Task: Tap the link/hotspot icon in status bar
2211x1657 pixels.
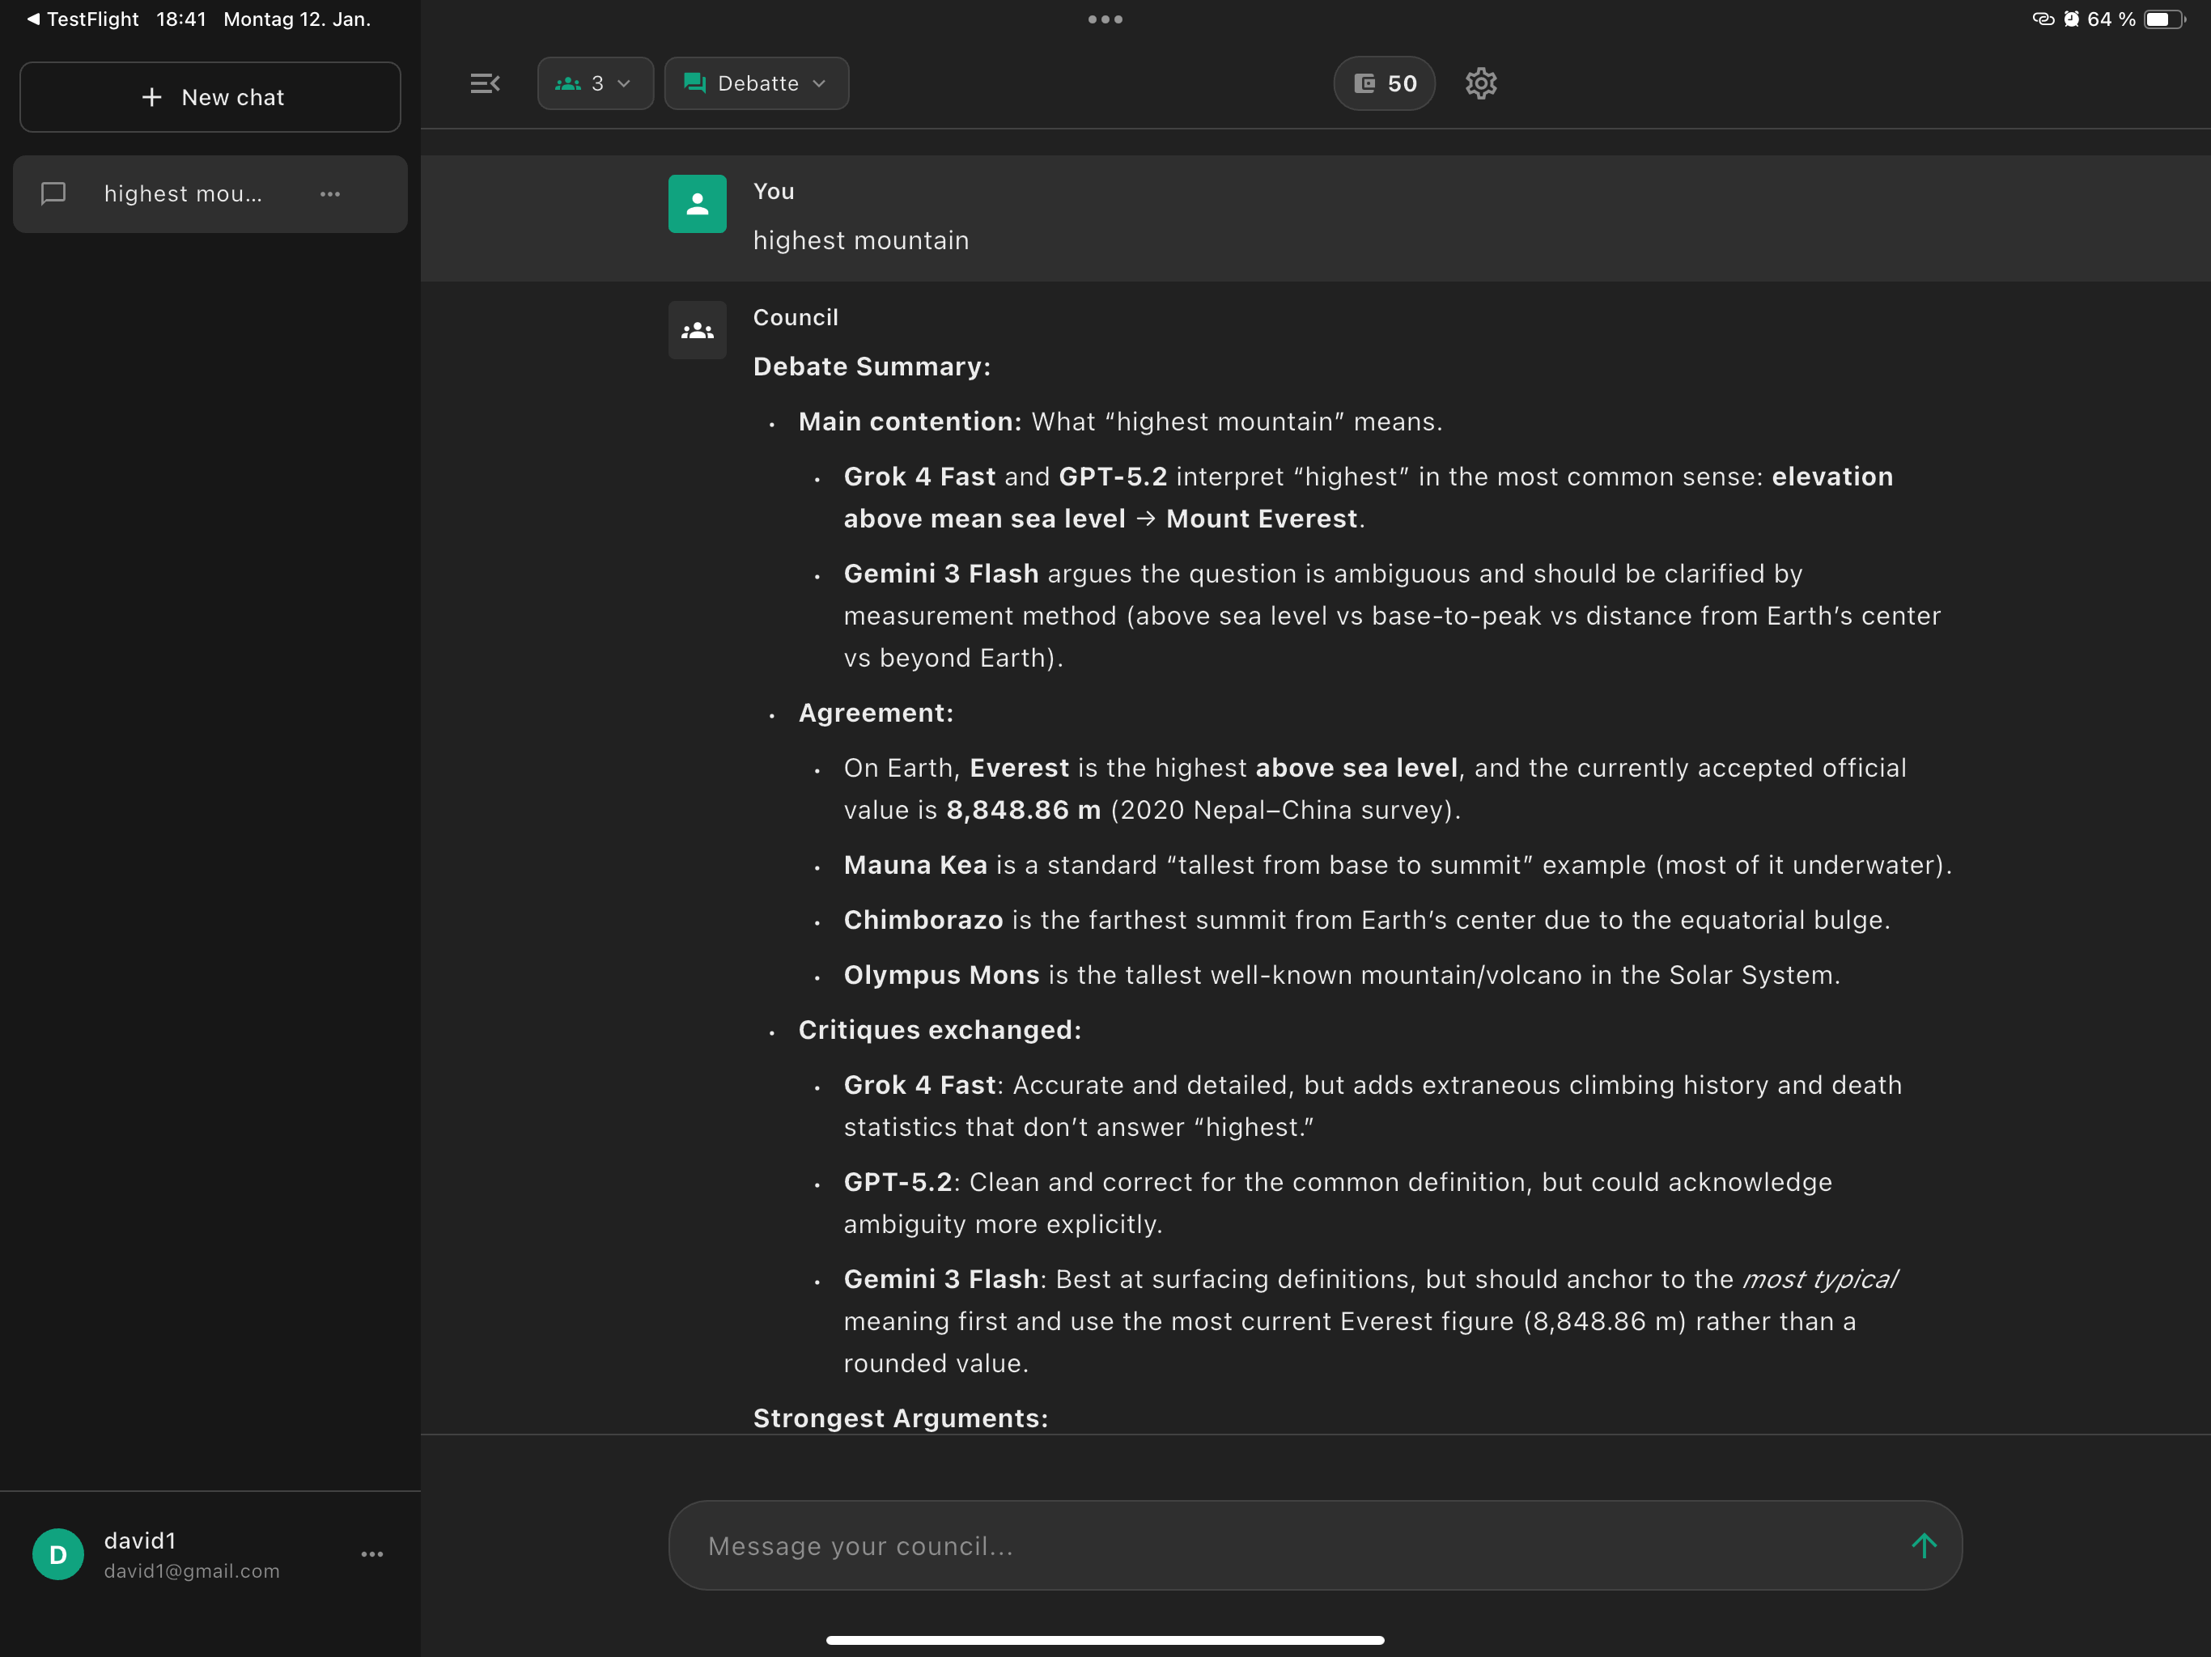Action: point(2043,19)
